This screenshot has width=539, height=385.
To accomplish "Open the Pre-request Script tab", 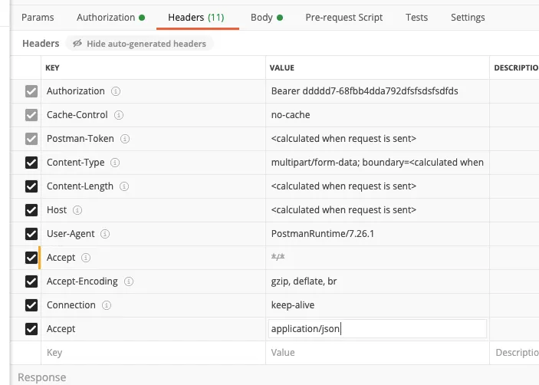I will coord(343,17).
